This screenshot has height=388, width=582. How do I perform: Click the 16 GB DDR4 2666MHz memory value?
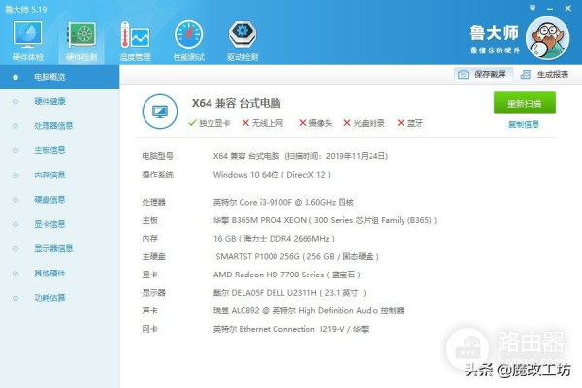coord(274,239)
